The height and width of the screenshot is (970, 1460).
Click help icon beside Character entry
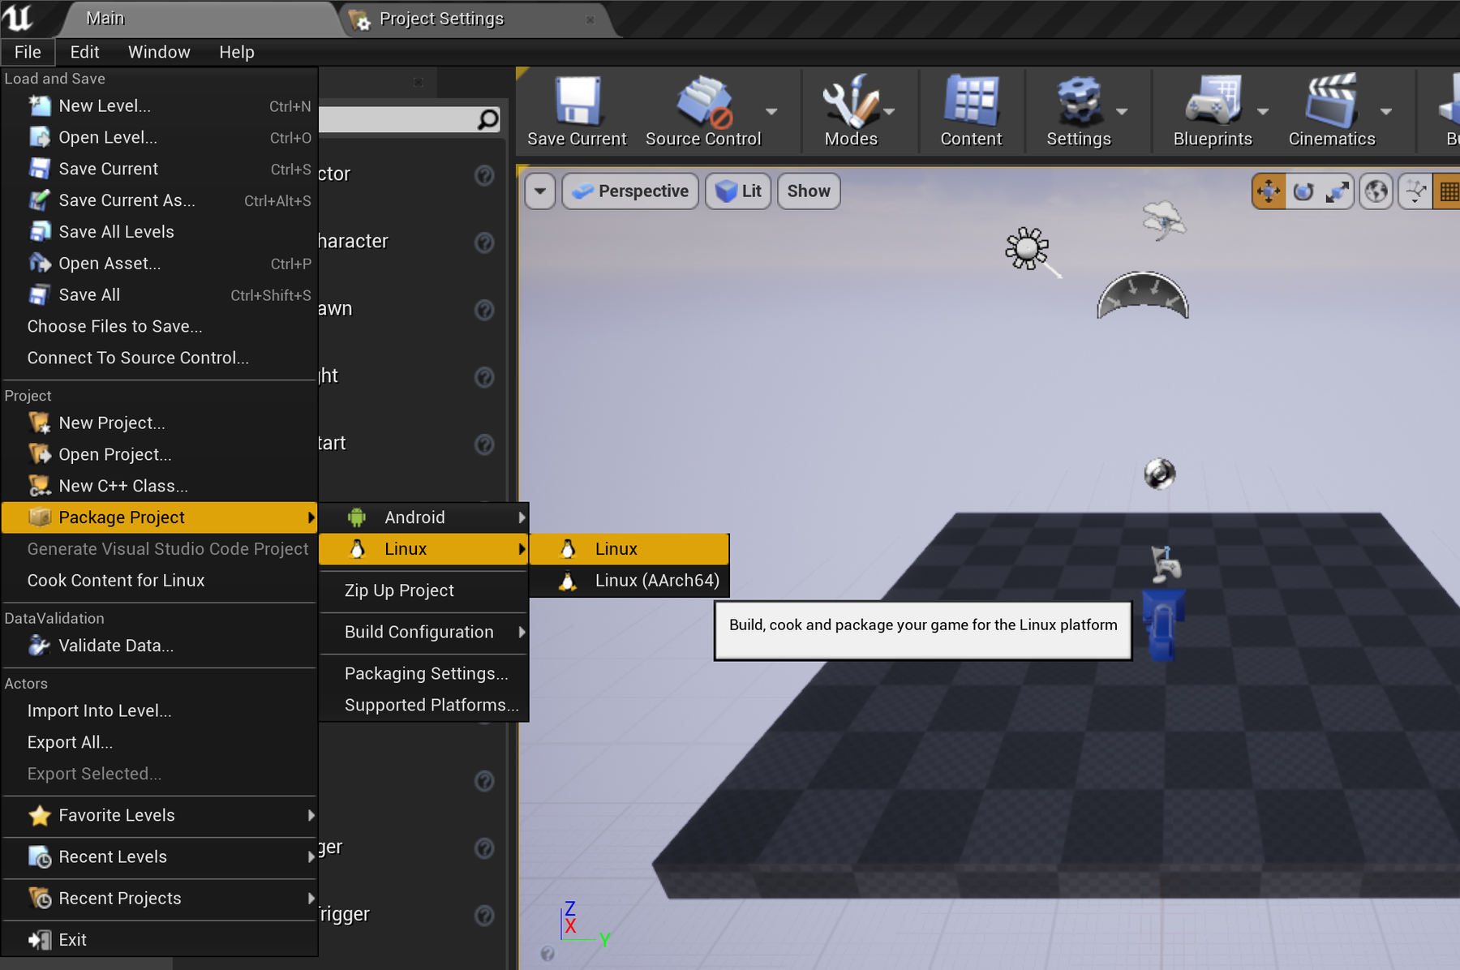tap(484, 242)
